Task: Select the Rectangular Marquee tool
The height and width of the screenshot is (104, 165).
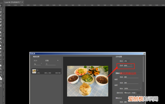Action: click(1, 9)
